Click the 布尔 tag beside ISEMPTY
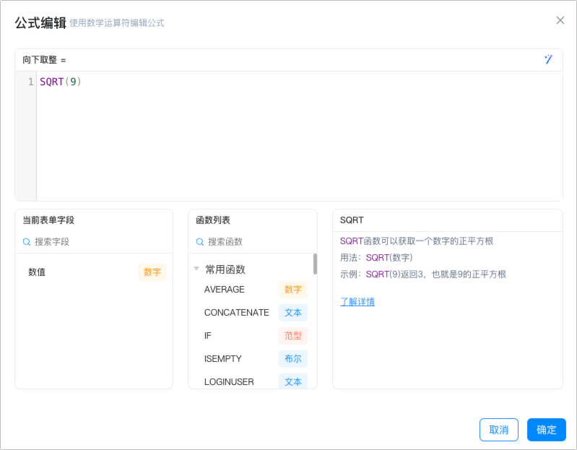This screenshot has width=577, height=450. point(293,359)
